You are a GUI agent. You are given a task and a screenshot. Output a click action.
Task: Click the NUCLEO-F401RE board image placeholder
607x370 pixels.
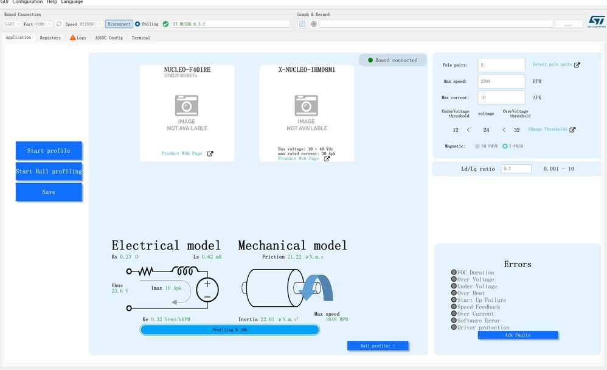click(187, 113)
